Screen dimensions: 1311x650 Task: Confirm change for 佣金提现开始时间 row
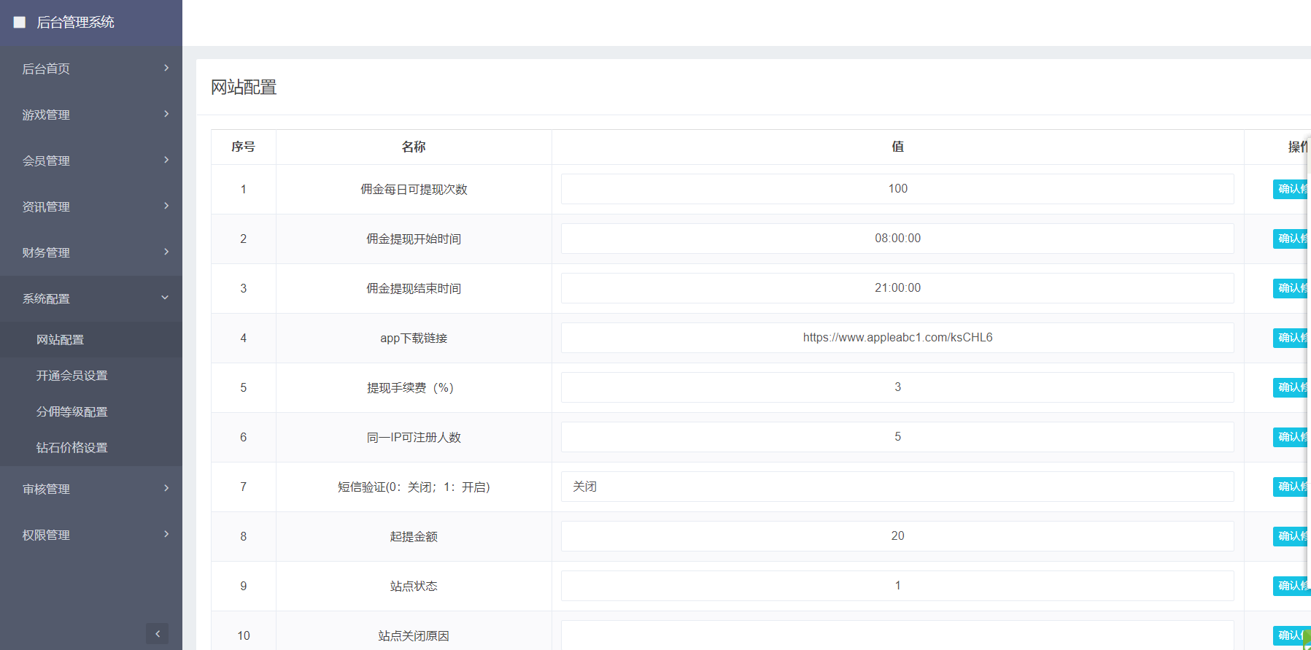point(1291,239)
